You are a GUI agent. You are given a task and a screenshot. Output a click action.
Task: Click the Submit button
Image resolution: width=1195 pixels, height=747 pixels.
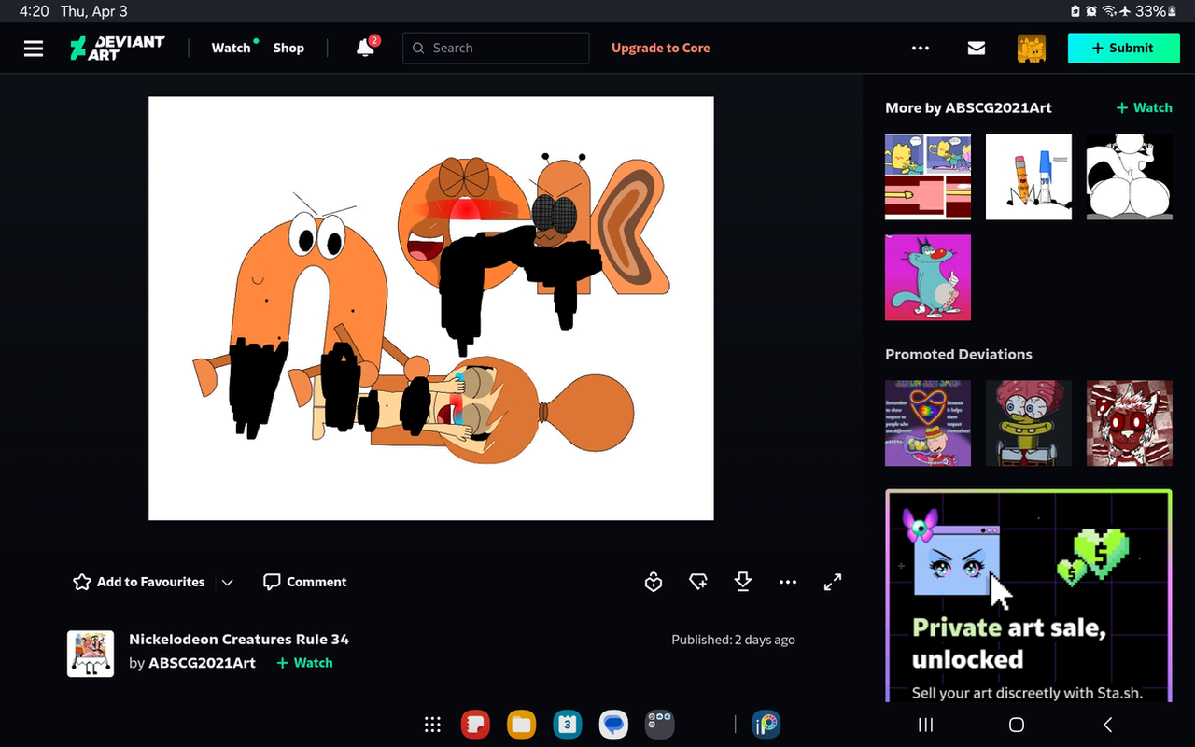1123,49
